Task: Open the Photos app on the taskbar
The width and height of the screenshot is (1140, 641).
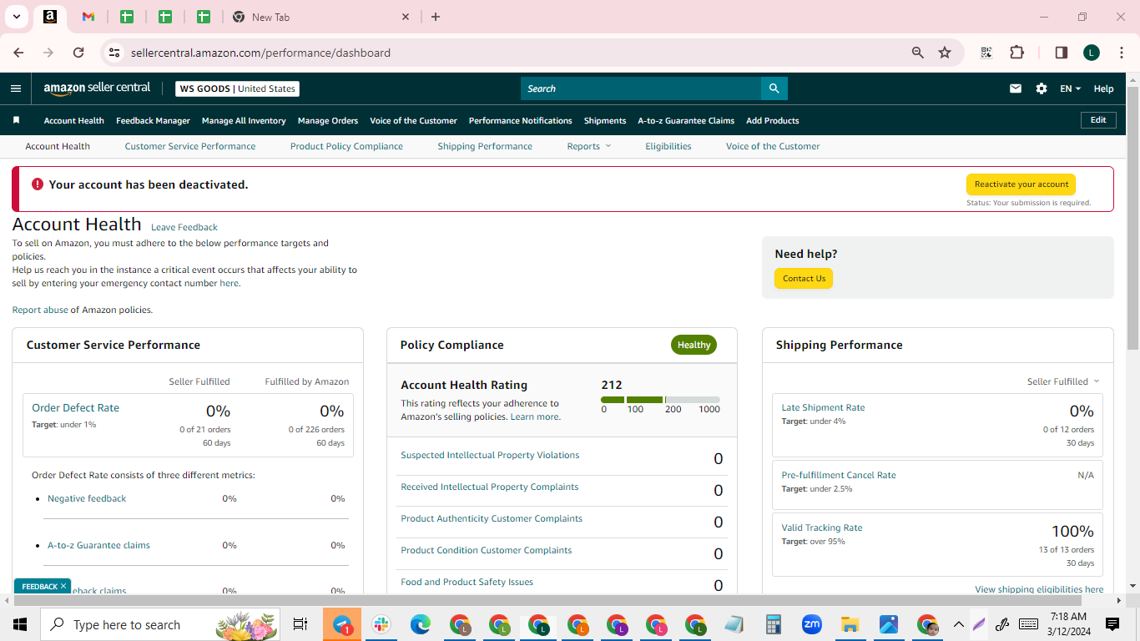Action: [x=889, y=624]
